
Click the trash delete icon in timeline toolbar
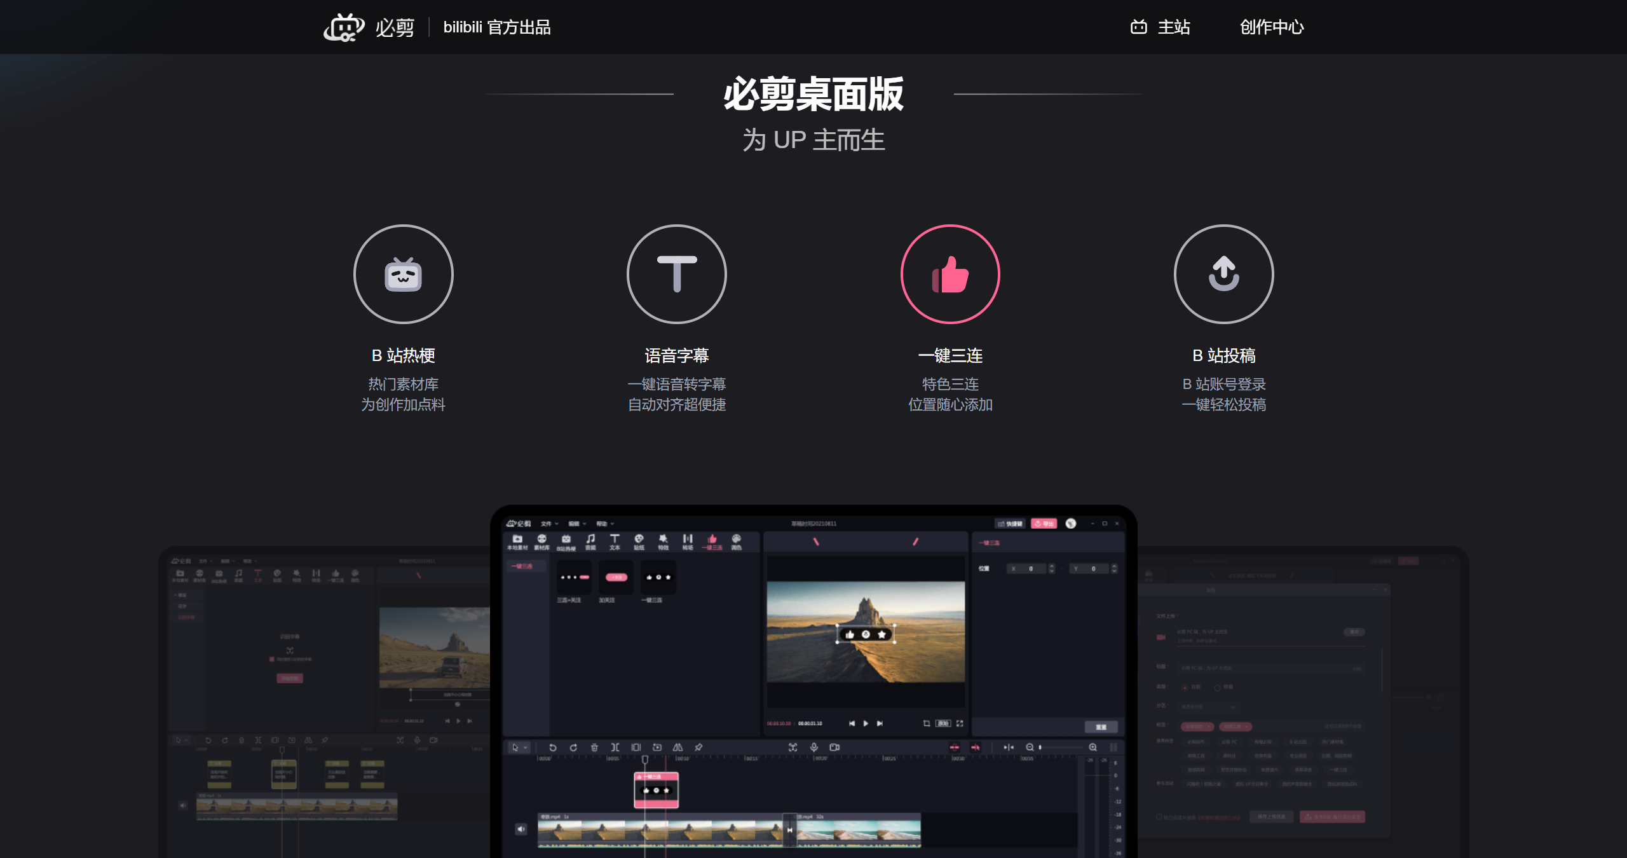[x=594, y=747]
